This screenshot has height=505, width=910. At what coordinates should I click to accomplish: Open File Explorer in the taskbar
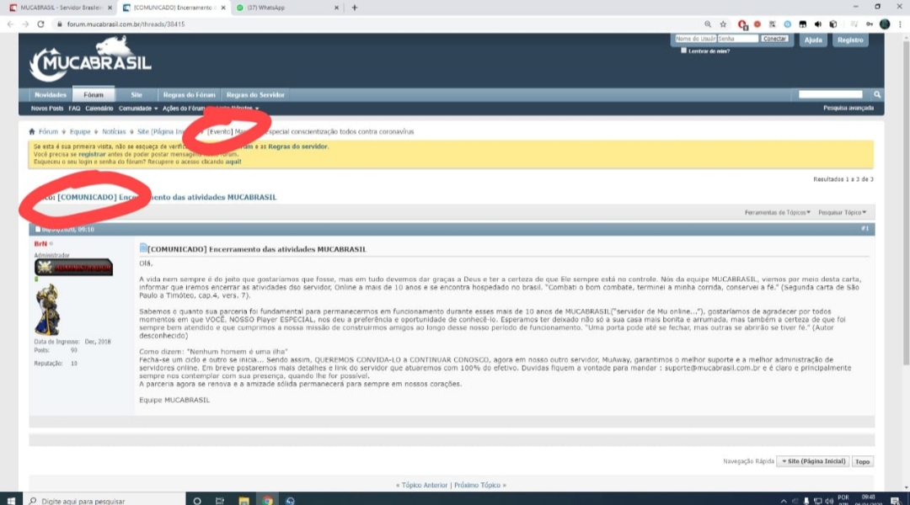point(244,500)
